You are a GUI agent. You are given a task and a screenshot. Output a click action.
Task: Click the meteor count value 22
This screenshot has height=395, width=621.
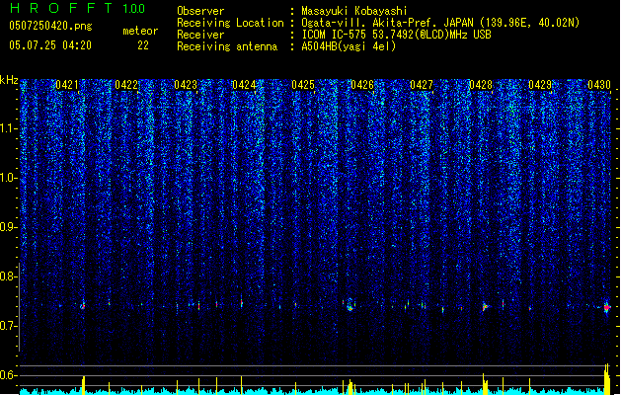(143, 45)
